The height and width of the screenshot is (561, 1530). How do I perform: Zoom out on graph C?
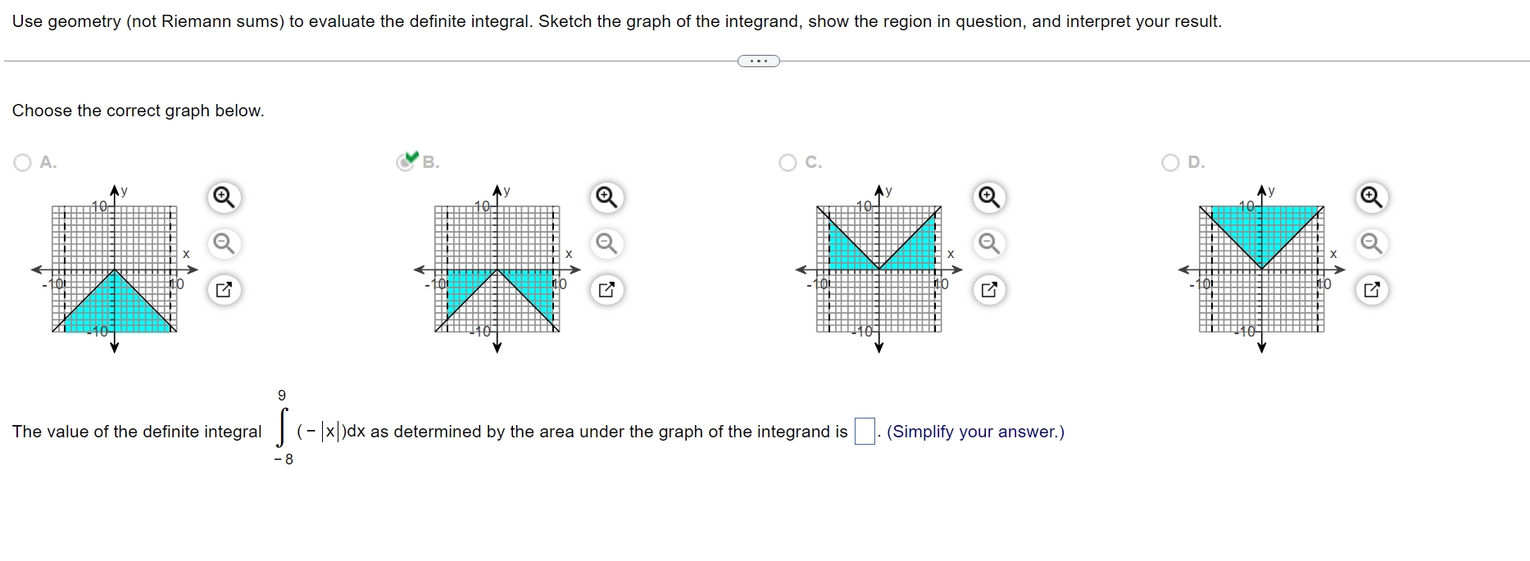tap(987, 243)
